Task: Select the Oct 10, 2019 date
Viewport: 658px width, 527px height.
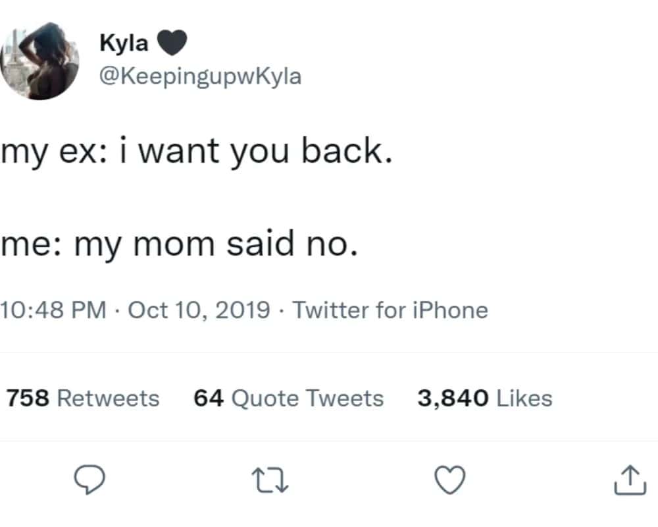Action: click(x=199, y=310)
